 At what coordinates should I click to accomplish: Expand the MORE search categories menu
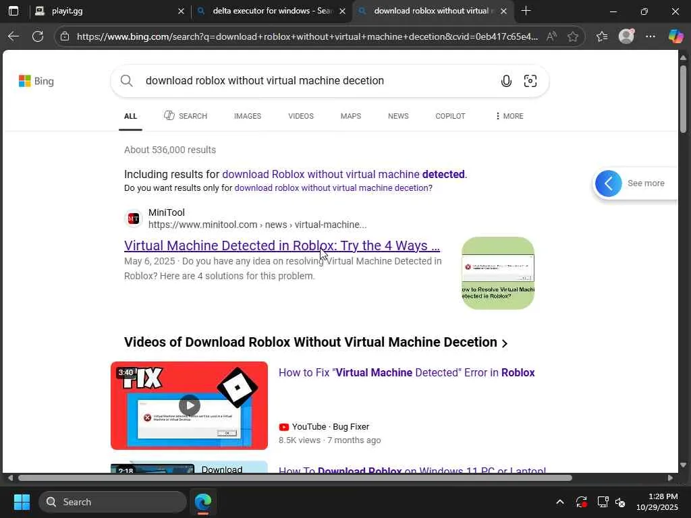pyautogui.click(x=509, y=116)
